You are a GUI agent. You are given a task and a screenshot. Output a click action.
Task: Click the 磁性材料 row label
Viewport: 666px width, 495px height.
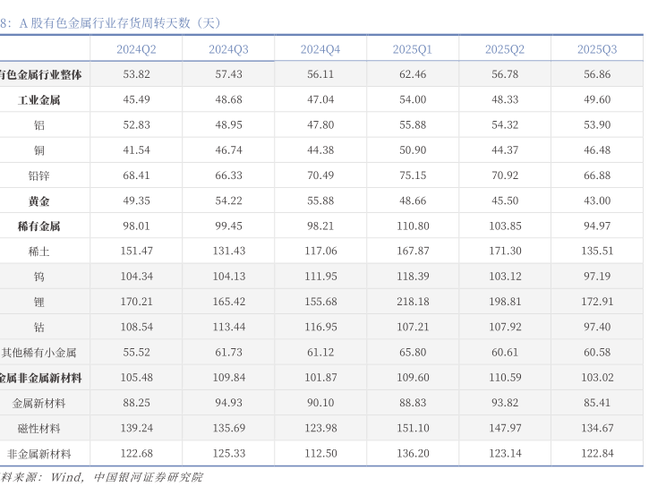(38, 429)
